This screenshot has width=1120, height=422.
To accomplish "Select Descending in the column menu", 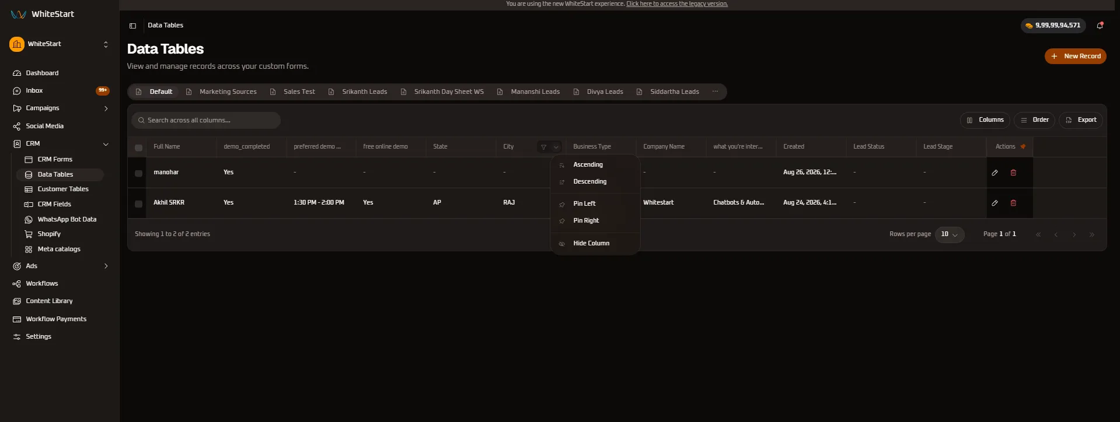I will tap(595, 182).
